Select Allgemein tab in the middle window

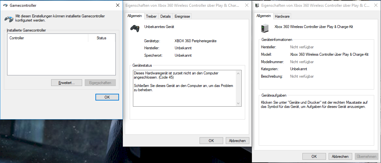pos(135,16)
